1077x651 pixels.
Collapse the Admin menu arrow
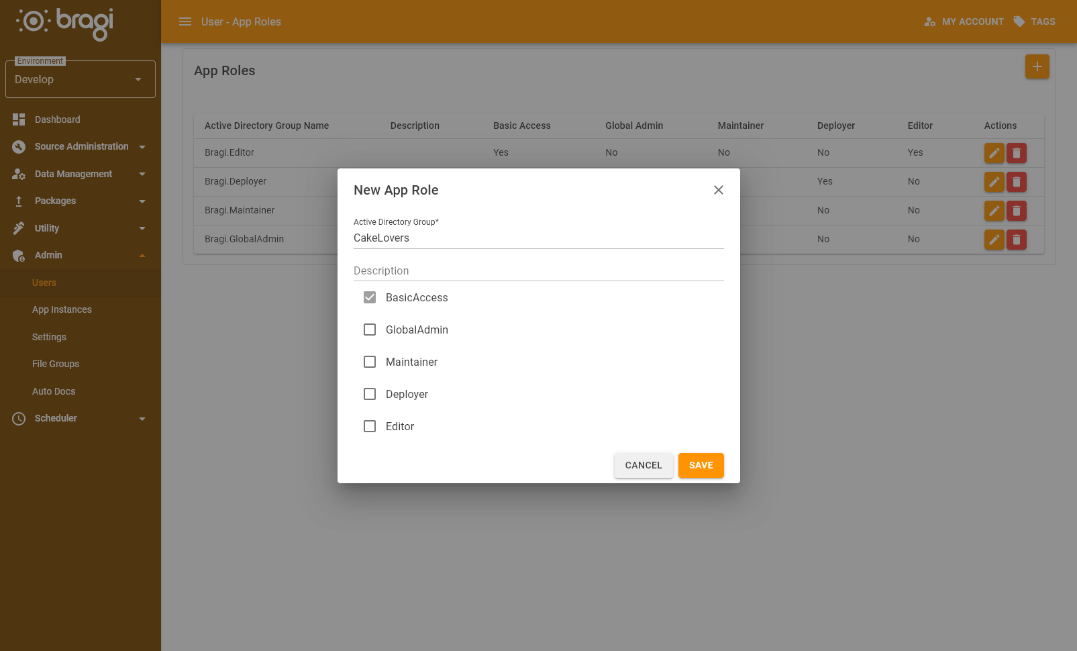[x=142, y=256]
